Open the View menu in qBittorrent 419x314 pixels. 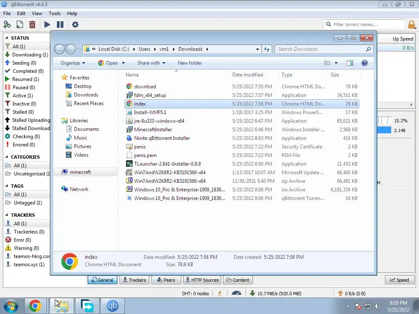pyautogui.click(x=37, y=13)
